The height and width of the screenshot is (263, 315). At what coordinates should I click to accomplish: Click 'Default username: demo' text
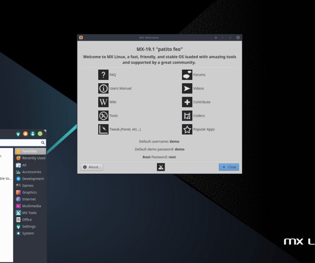[159, 142]
